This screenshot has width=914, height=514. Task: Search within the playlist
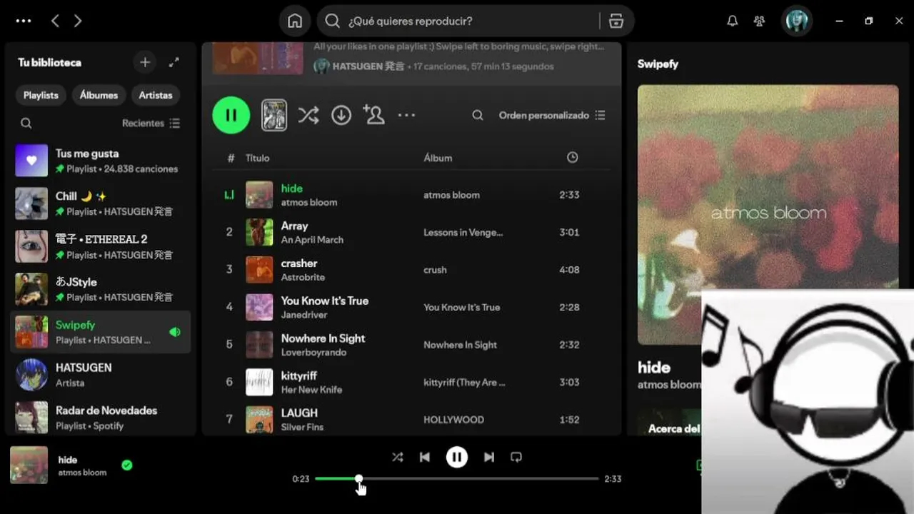tap(478, 115)
